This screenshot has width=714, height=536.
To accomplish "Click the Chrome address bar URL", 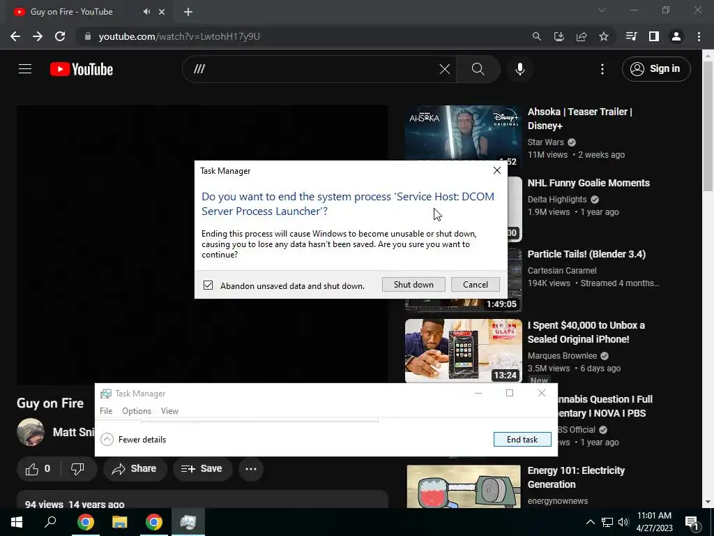I will point(179,36).
